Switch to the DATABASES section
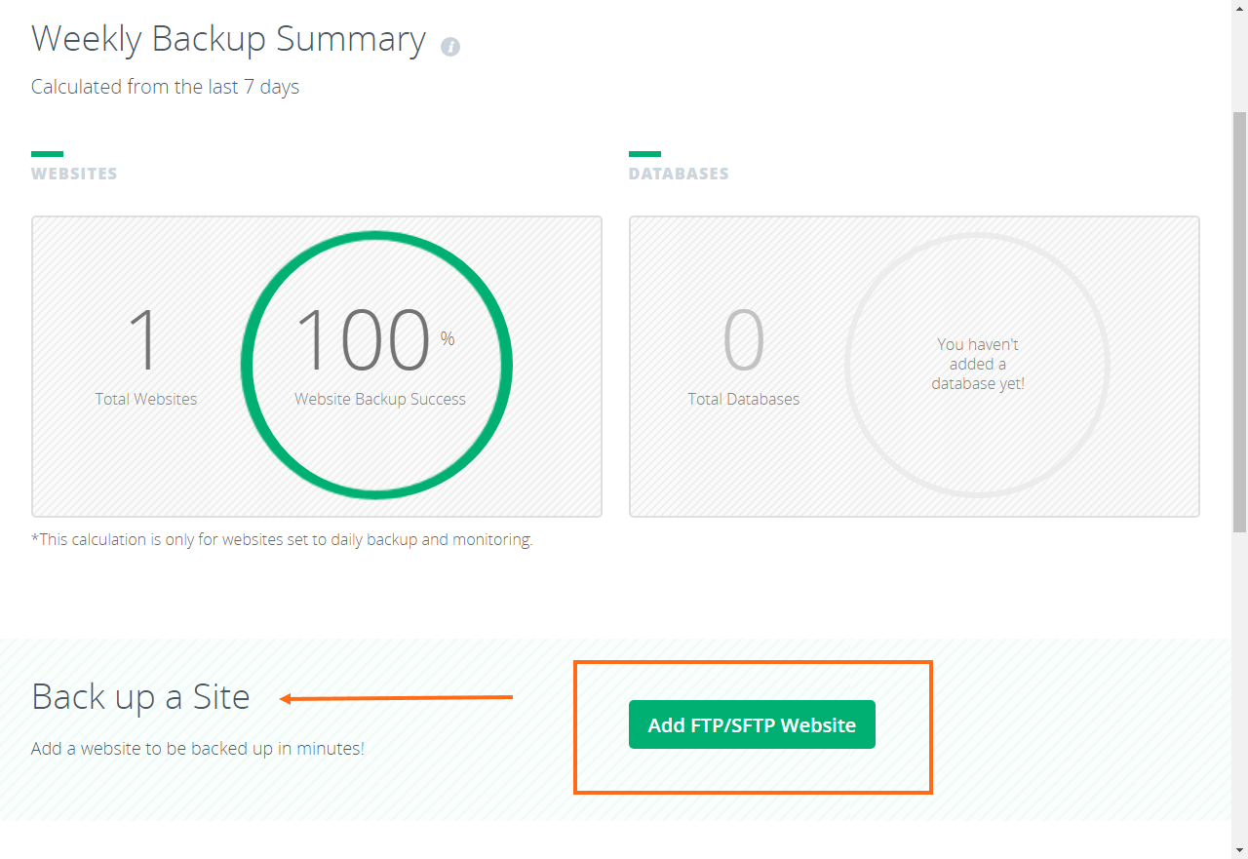Screen dimensions: 1248x859 (679, 173)
